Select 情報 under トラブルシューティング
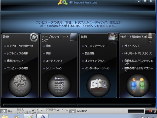 [48, 46]
